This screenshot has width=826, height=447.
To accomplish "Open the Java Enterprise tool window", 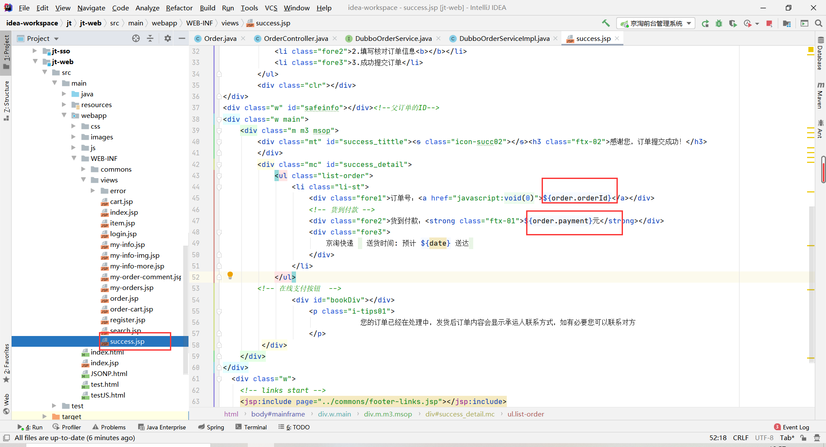I will 162,427.
